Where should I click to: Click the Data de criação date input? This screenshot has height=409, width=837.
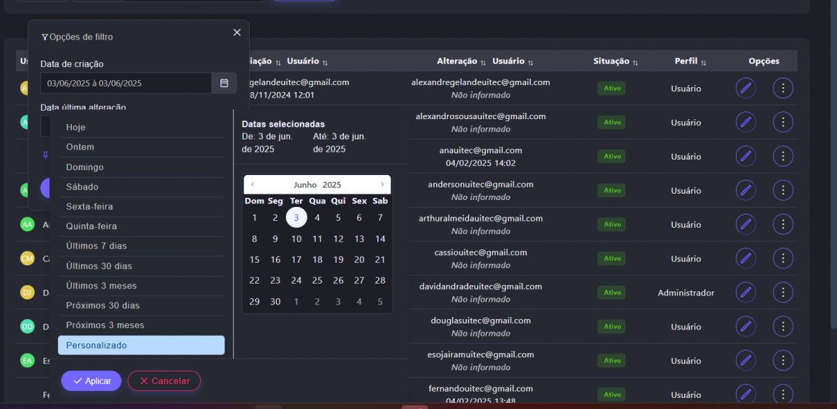click(126, 83)
